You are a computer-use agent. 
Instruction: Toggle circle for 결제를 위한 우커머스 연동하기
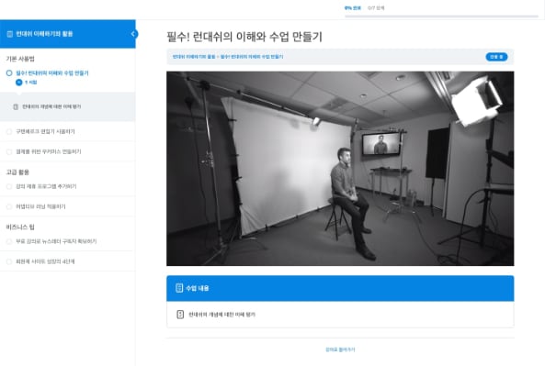coord(9,151)
